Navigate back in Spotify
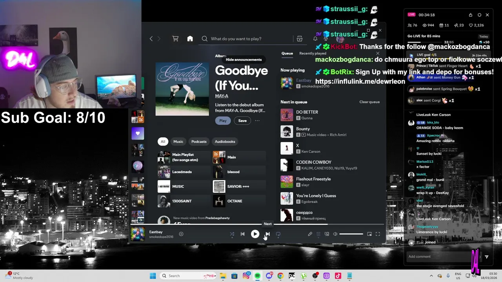This screenshot has height=282, width=502. [151, 39]
